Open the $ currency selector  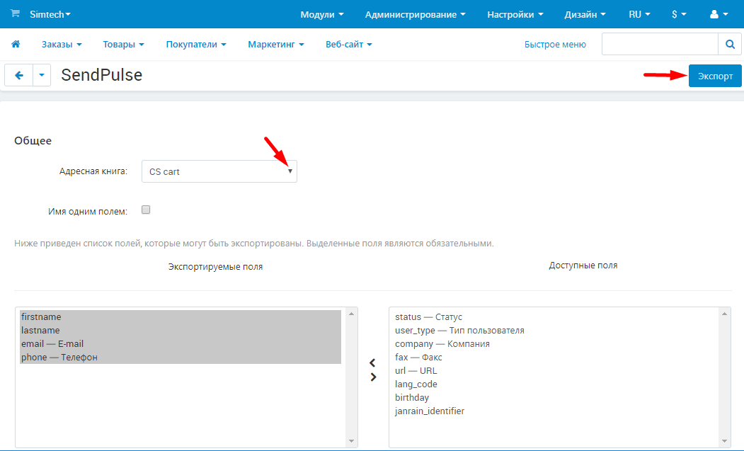[x=679, y=14]
